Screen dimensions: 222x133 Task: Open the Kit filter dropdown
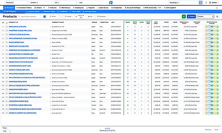click(91, 17)
